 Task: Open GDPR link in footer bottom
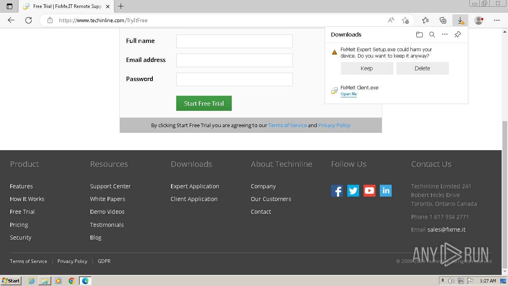pos(104,261)
